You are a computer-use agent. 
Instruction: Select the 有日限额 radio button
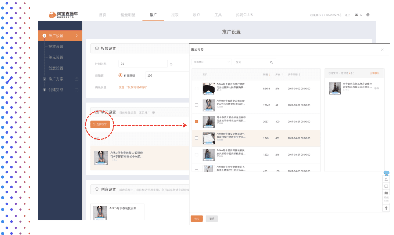pos(120,75)
